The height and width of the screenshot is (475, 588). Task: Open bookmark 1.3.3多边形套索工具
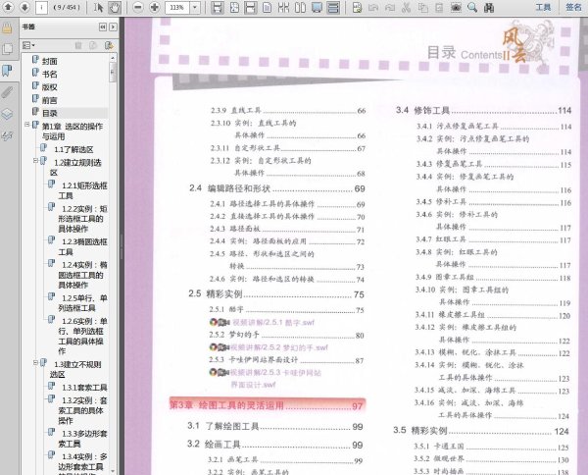[83, 439]
